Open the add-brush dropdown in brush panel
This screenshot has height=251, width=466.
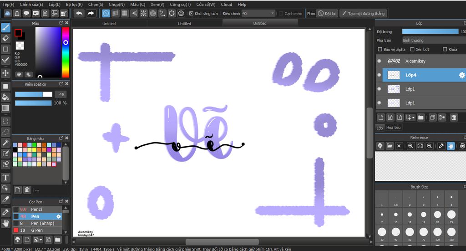click(x=41, y=240)
